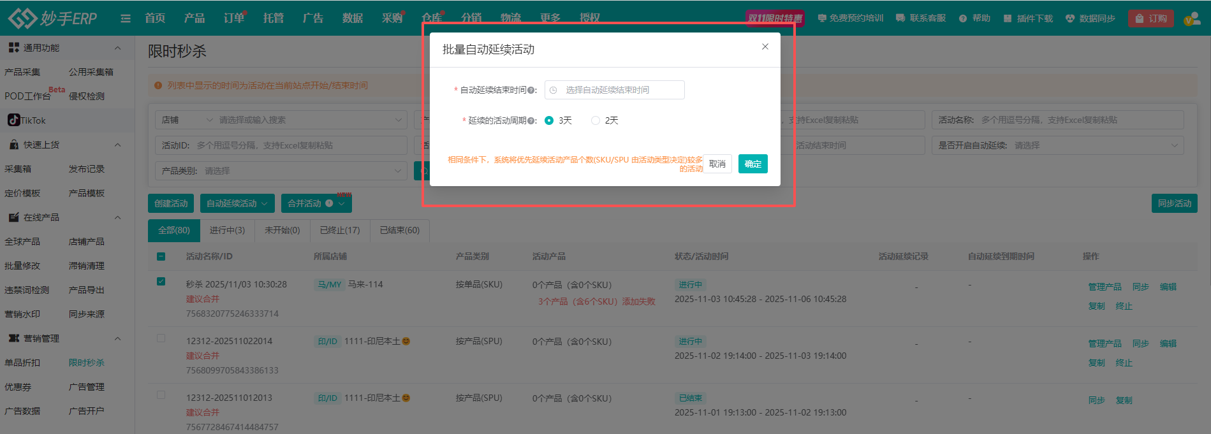This screenshot has width=1211, height=434.
Task: Switch to the 进行中(3) tab
Action: pyautogui.click(x=227, y=230)
